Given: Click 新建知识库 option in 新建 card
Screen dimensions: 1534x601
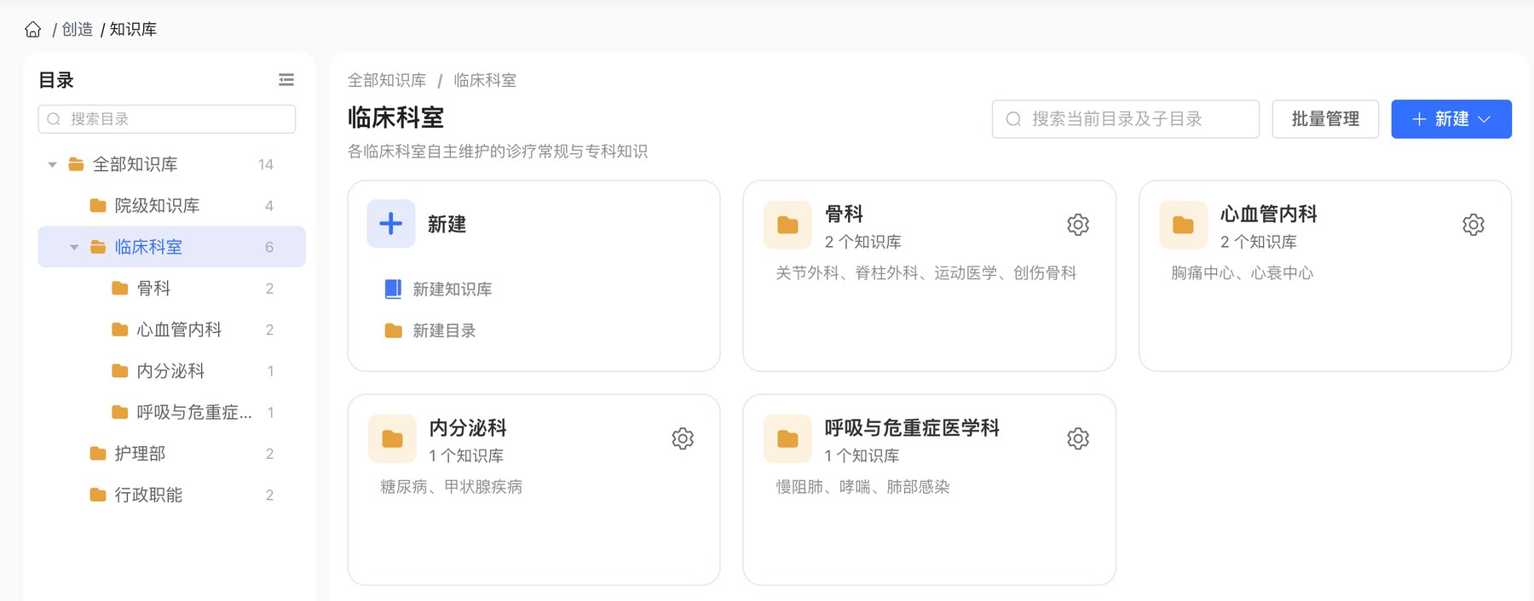Looking at the screenshot, I should [452, 289].
